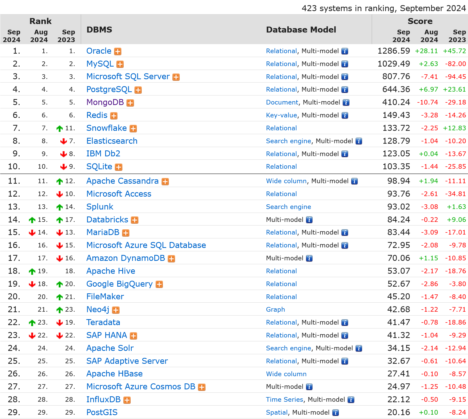Viewport: 468px width, 419px height.
Task: Click the Wide column link for Cassandra
Action: coord(286,181)
